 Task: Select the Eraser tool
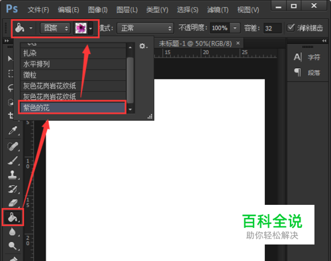coord(13,203)
